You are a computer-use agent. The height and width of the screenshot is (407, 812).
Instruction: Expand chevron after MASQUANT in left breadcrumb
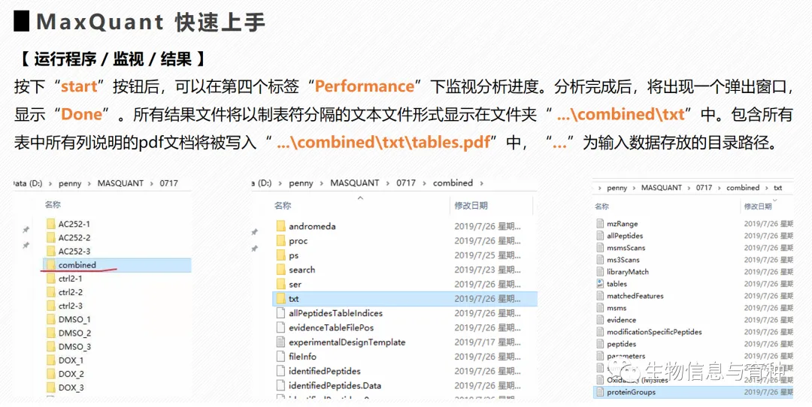pyautogui.click(x=152, y=183)
